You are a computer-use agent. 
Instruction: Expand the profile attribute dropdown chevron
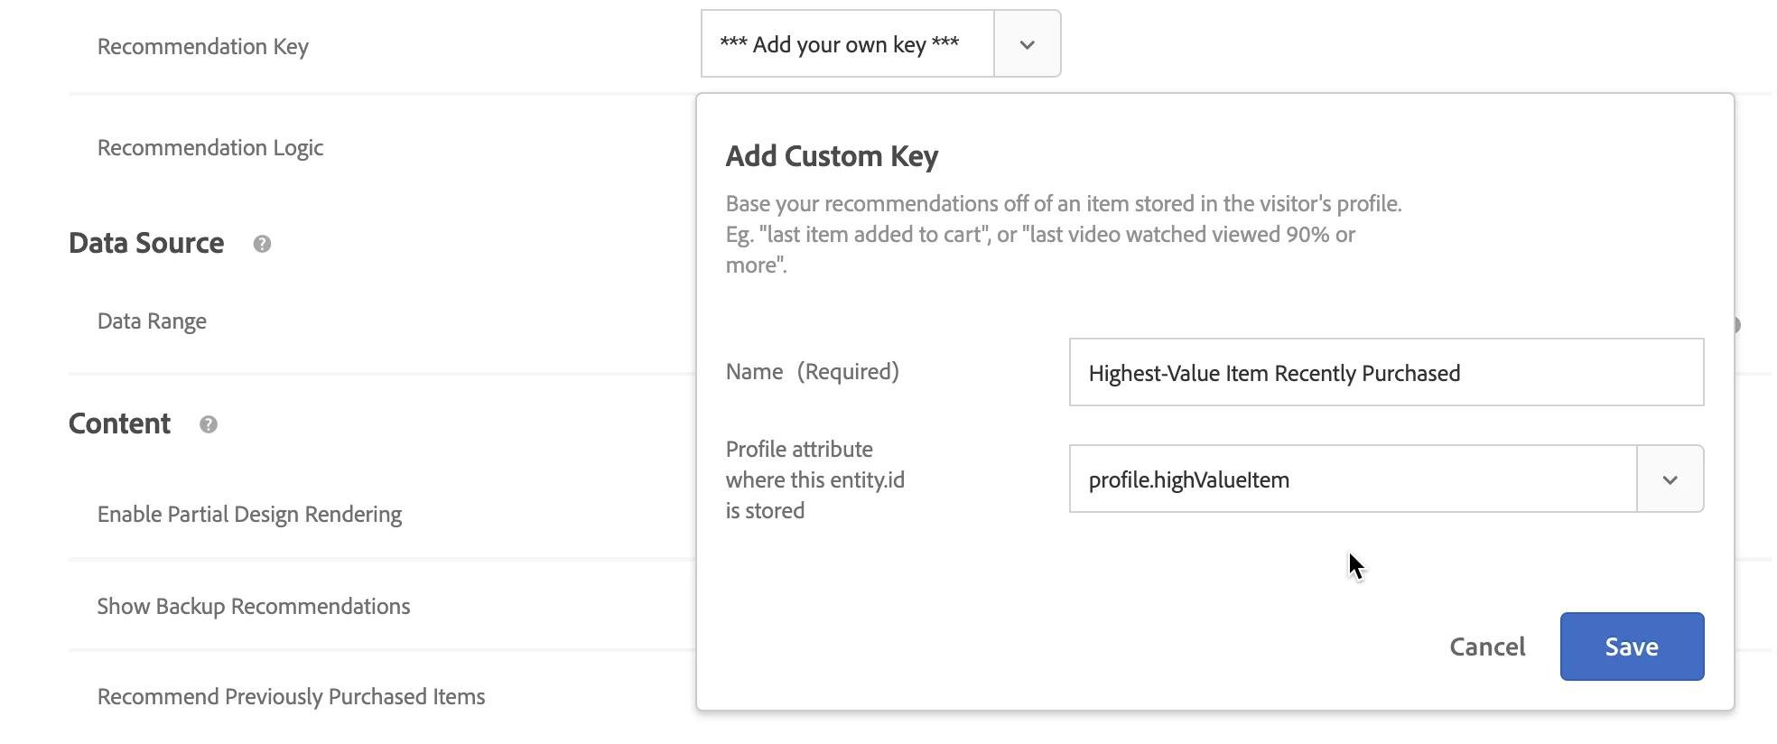1670,479
